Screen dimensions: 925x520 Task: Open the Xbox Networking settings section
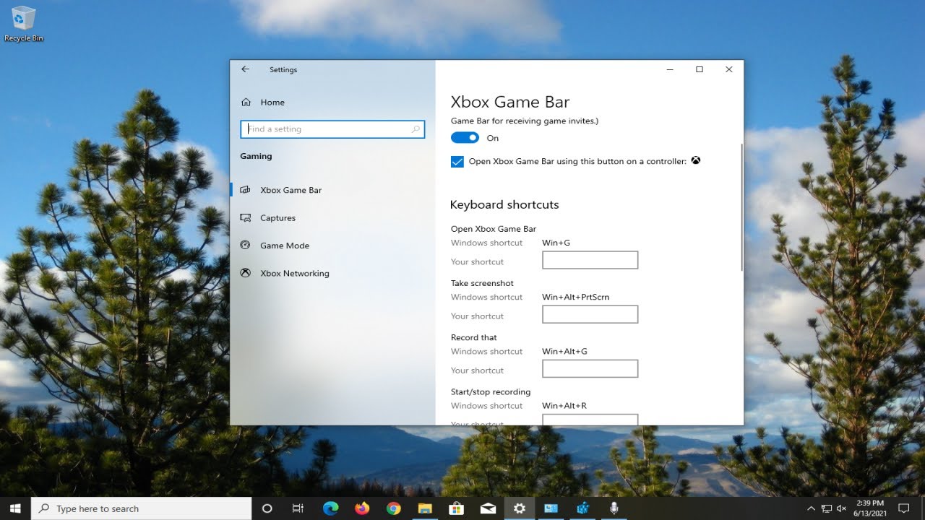295,274
